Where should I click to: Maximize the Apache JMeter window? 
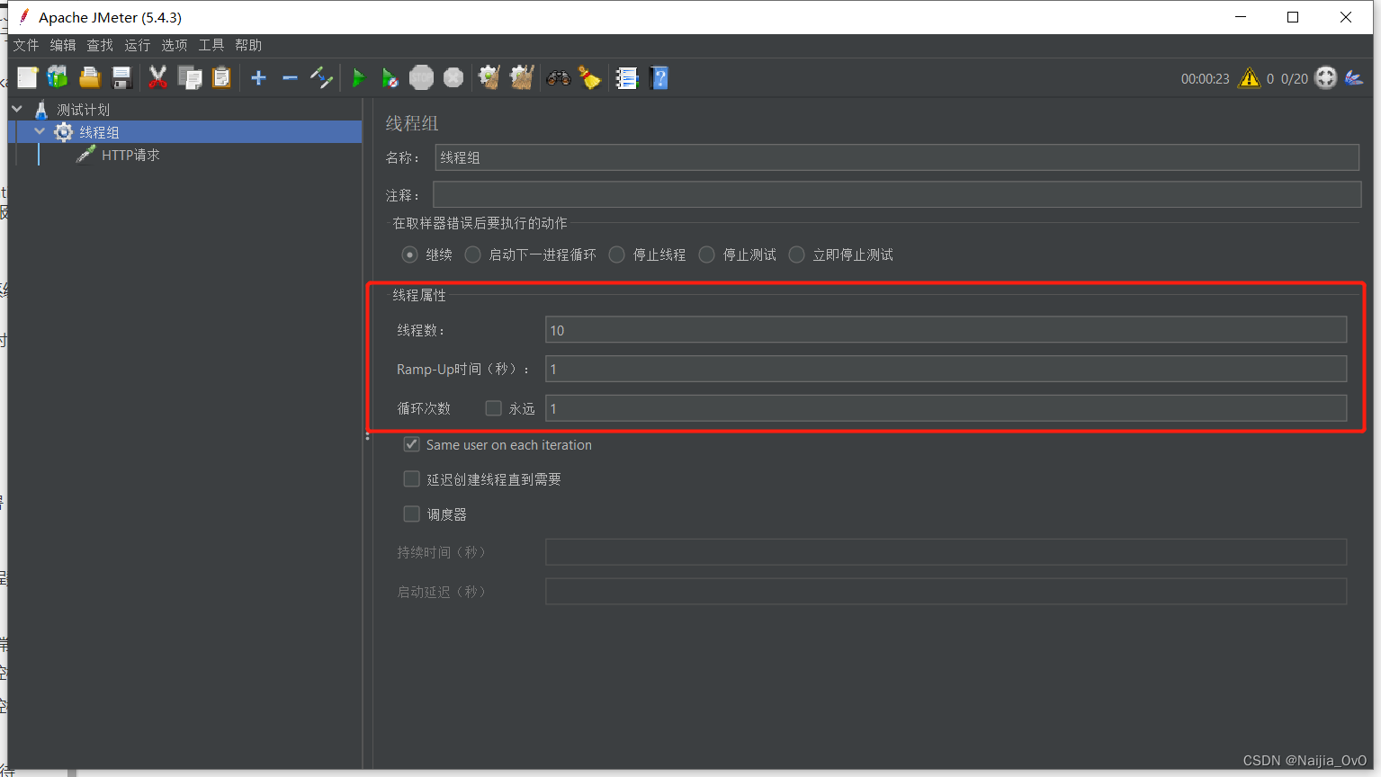point(1293,17)
